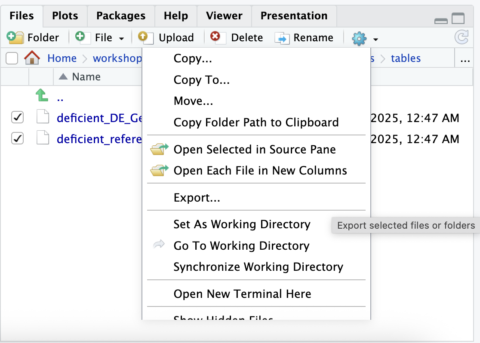This screenshot has width=480, height=343.
Task: Rename the selected file
Action: [305, 38]
